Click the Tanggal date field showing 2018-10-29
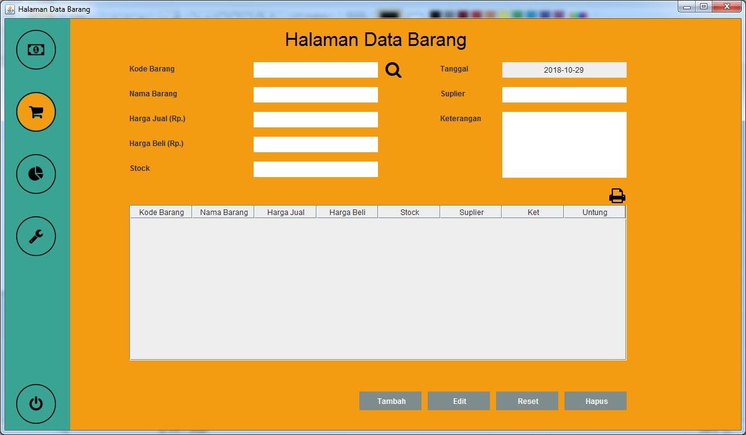The width and height of the screenshot is (746, 435). click(x=564, y=70)
